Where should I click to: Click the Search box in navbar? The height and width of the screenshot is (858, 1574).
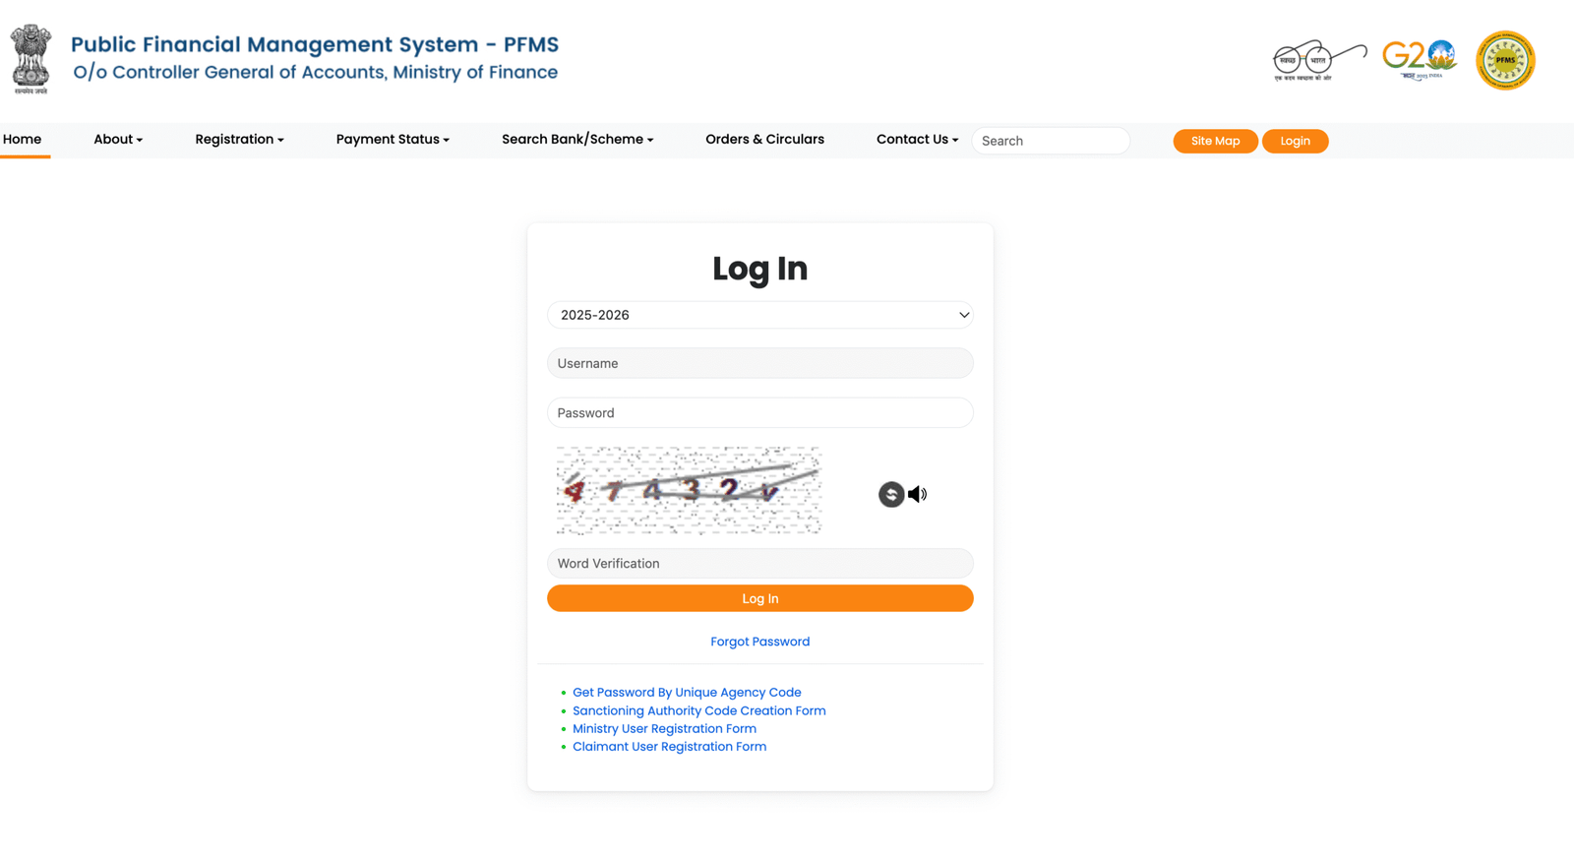[x=1051, y=141]
